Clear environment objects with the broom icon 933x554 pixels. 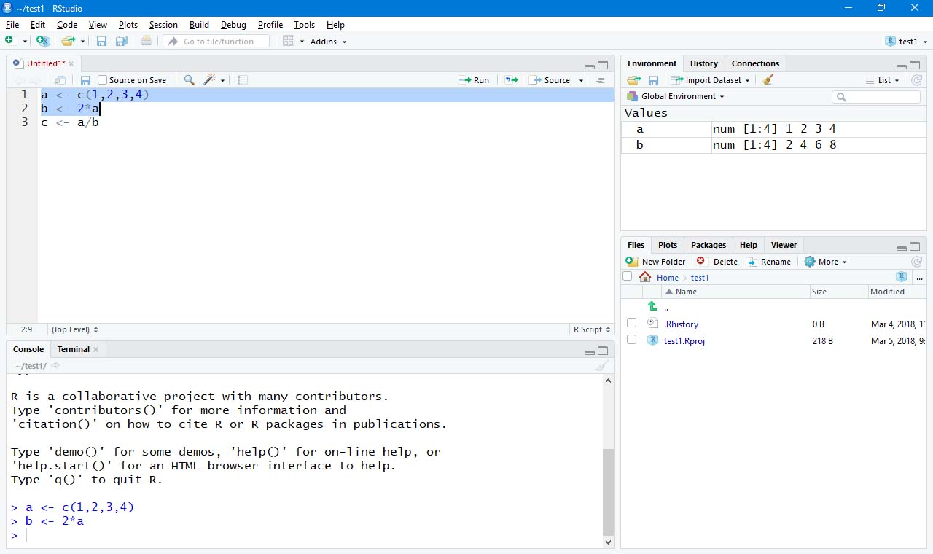click(768, 80)
